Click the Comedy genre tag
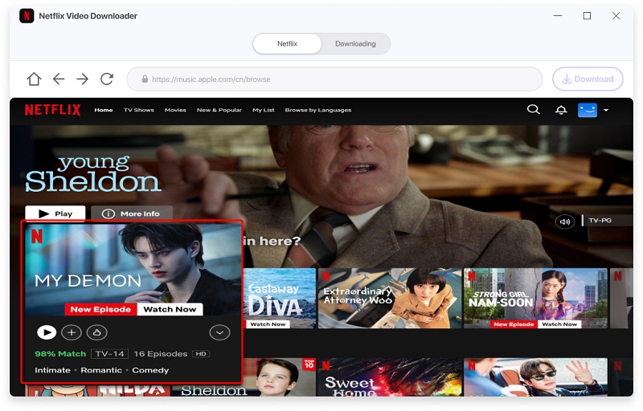Screen dimensions: 643x411 (150, 370)
